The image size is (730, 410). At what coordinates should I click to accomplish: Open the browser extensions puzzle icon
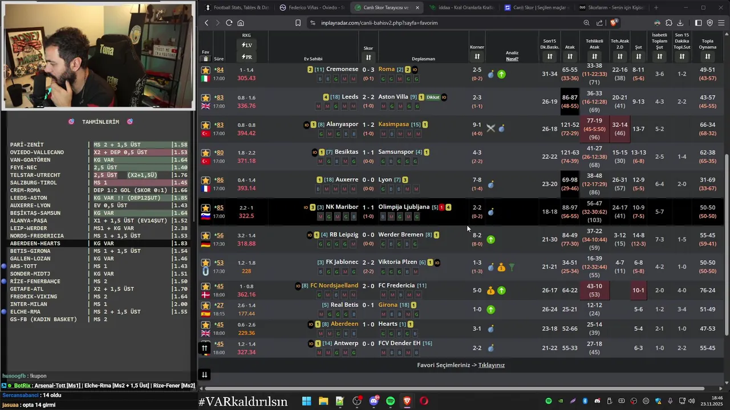coord(669,23)
